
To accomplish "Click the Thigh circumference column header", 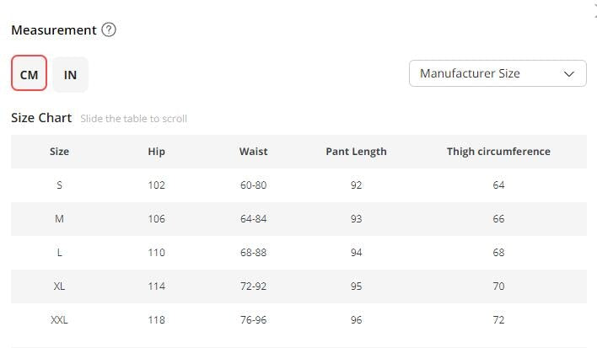I will 498,152.
